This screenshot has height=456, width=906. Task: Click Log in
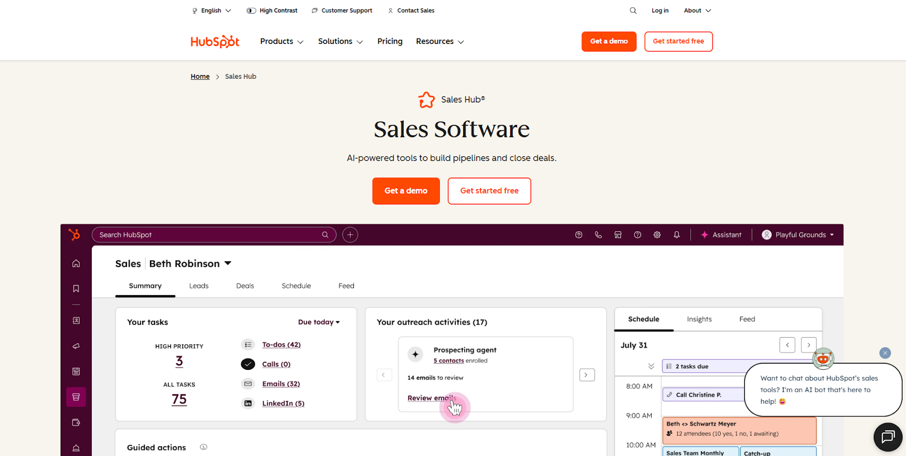pos(660,10)
